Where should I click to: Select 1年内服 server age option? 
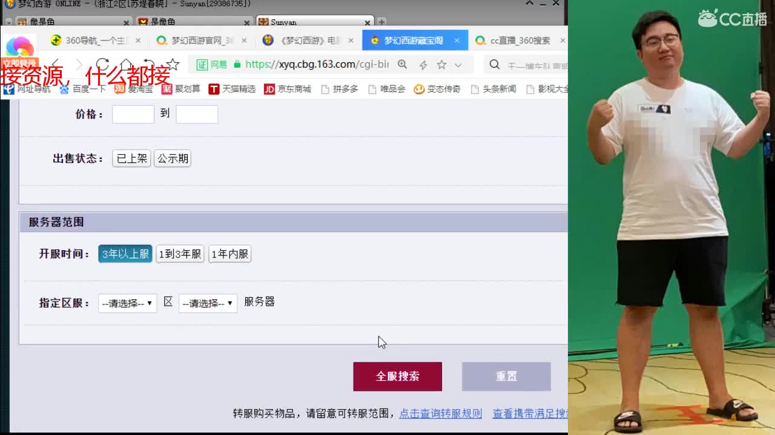point(230,254)
